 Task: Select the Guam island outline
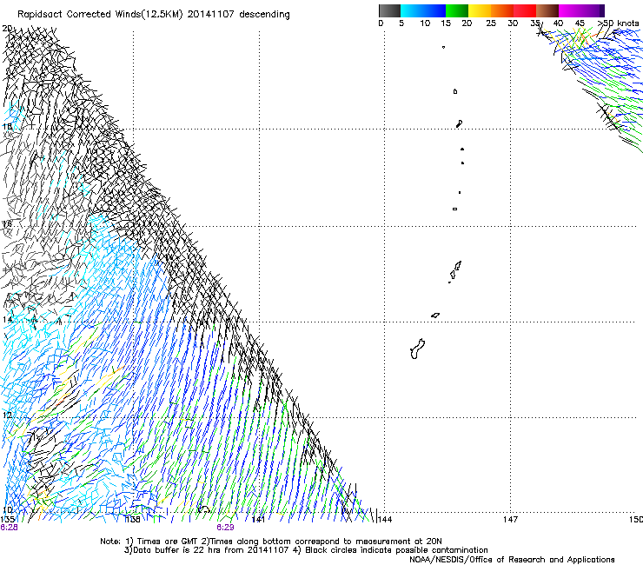pyautogui.click(x=417, y=349)
